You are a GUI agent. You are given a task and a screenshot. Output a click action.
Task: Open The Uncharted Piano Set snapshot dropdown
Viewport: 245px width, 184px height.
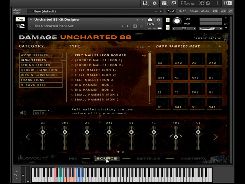point(31,26)
